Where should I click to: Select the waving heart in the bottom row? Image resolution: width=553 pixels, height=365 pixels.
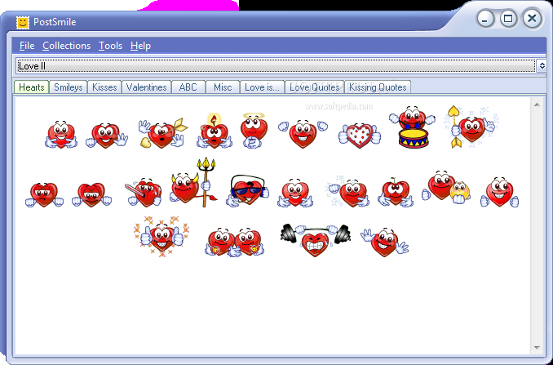click(x=385, y=243)
